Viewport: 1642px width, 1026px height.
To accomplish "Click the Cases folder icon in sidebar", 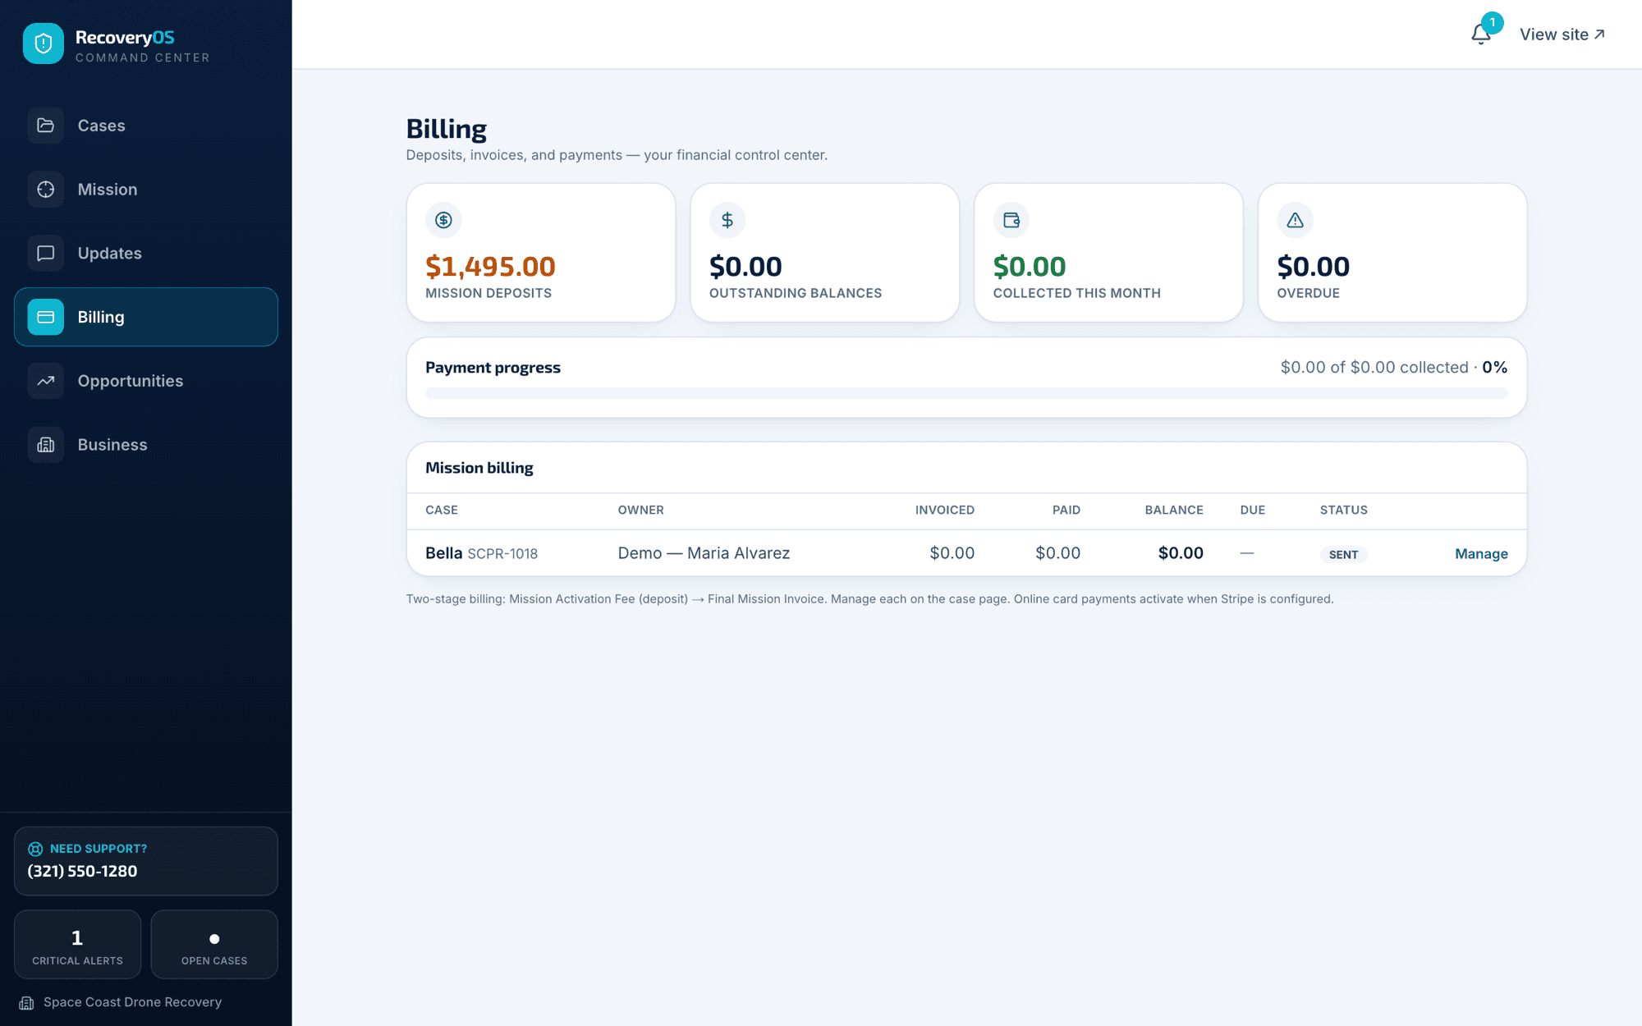I will (46, 126).
